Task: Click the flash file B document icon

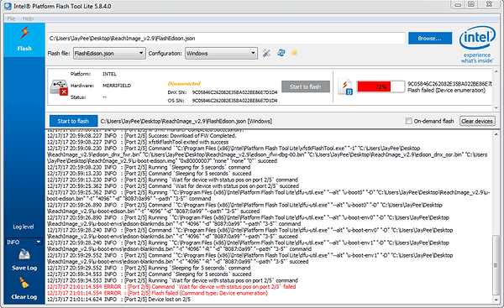Action: click(x=345, y=86)
